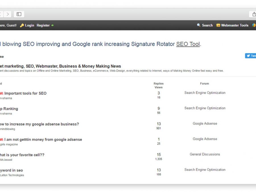Click the first Search Engine Optimization forum link
This screenshot has width=256, height=192.
coord(205,93)
